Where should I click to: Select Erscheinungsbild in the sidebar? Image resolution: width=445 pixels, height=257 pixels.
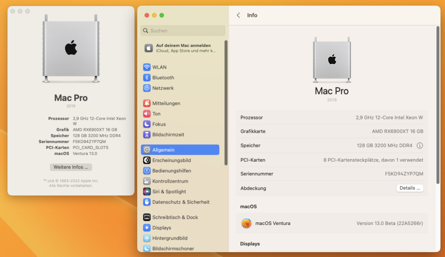pyautogui.click(x=180, y=160)
